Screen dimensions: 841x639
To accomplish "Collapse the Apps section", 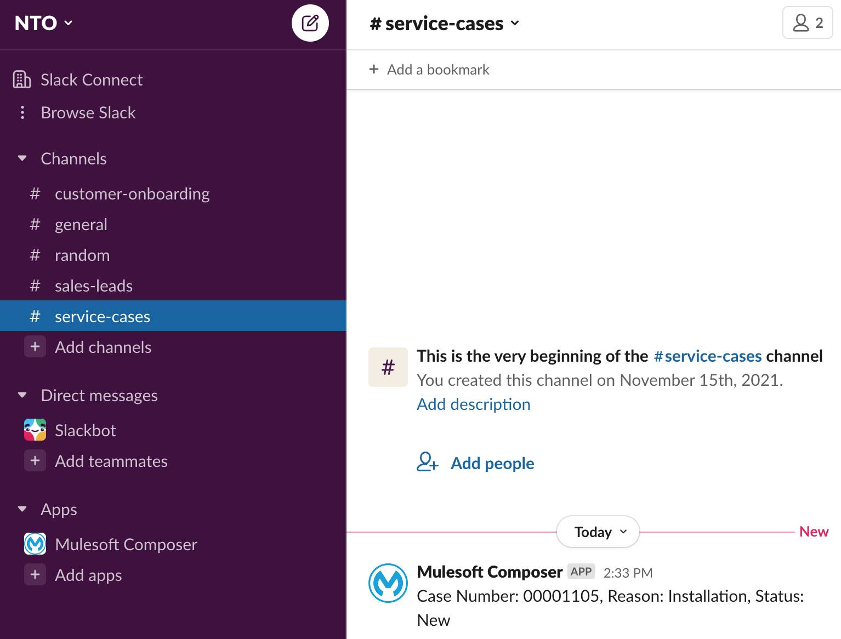I will click(22, 509).
